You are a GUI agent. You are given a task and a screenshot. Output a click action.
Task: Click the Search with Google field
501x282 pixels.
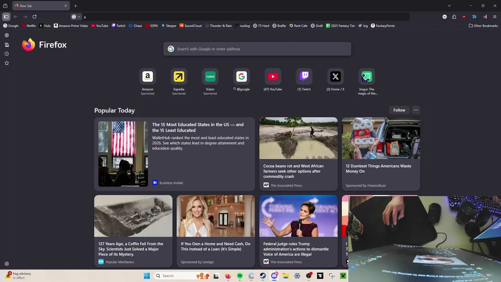pos(257,49)
